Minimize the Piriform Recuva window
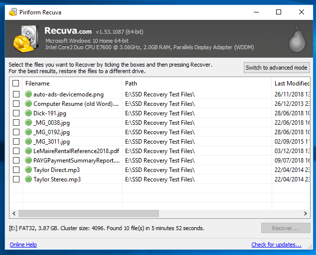This screenshot has height=255, width=316. 256,12
